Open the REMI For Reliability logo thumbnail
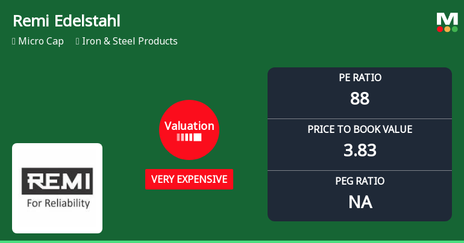 pyautogui.click(x=57, y=188)
